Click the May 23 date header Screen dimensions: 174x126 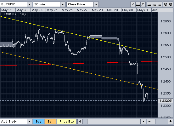[23, 10]
